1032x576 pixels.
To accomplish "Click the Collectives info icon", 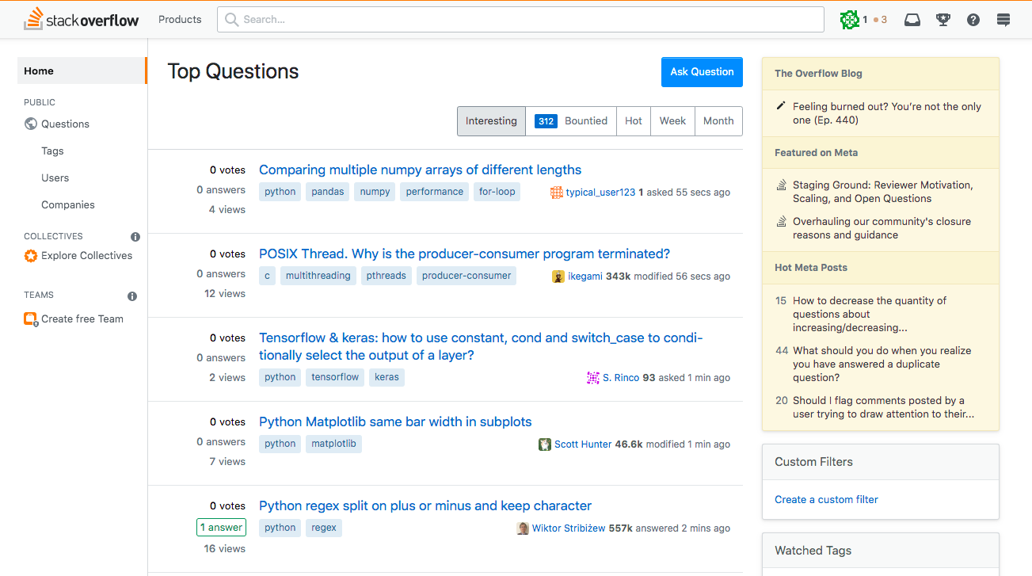I will coord(135,237).
